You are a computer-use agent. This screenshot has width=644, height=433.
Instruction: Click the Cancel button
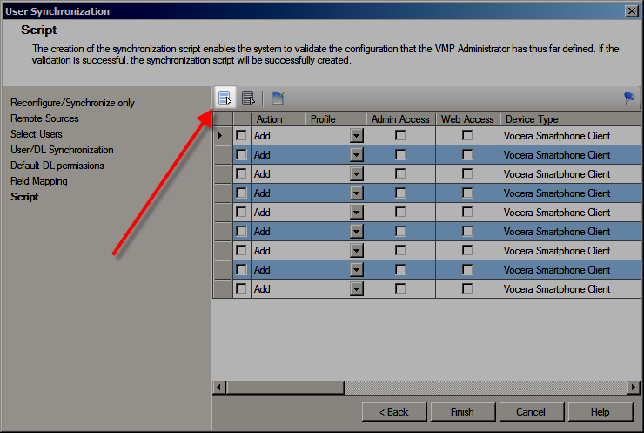coord(532,411)
